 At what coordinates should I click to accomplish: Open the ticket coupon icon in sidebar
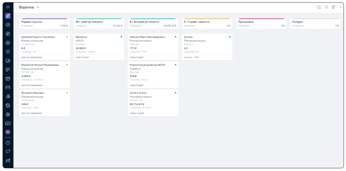click(x=8, y=123)
